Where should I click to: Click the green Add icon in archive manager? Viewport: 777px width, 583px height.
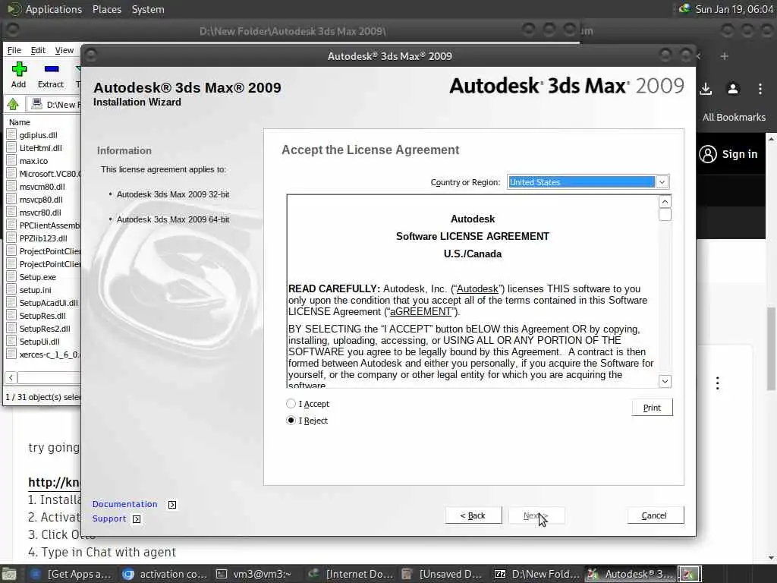coord(19,69)
